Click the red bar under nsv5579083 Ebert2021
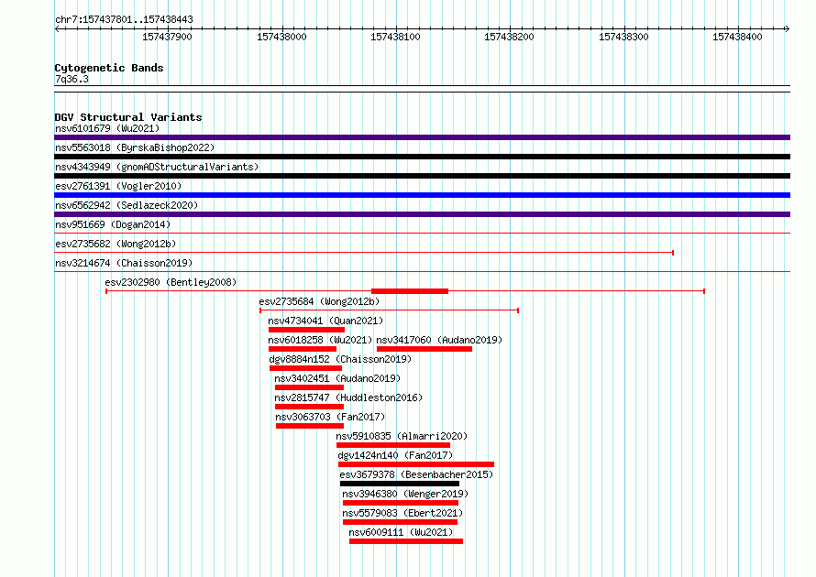Image resolution: width=816 pixels, height=577 pixels. pyautogui.click(x=400, y=522)
